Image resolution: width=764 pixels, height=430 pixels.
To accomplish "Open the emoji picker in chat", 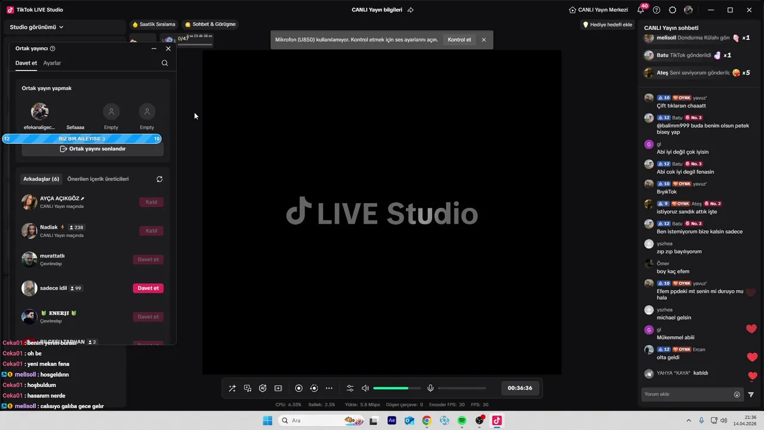I will pos(737,394).
